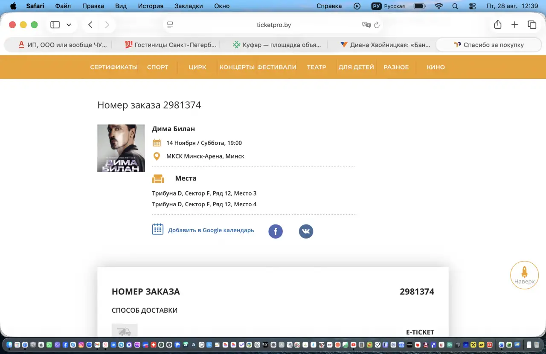546x354 pixels.
Task: Show the Safari tab overview
Action: [532, 25]
